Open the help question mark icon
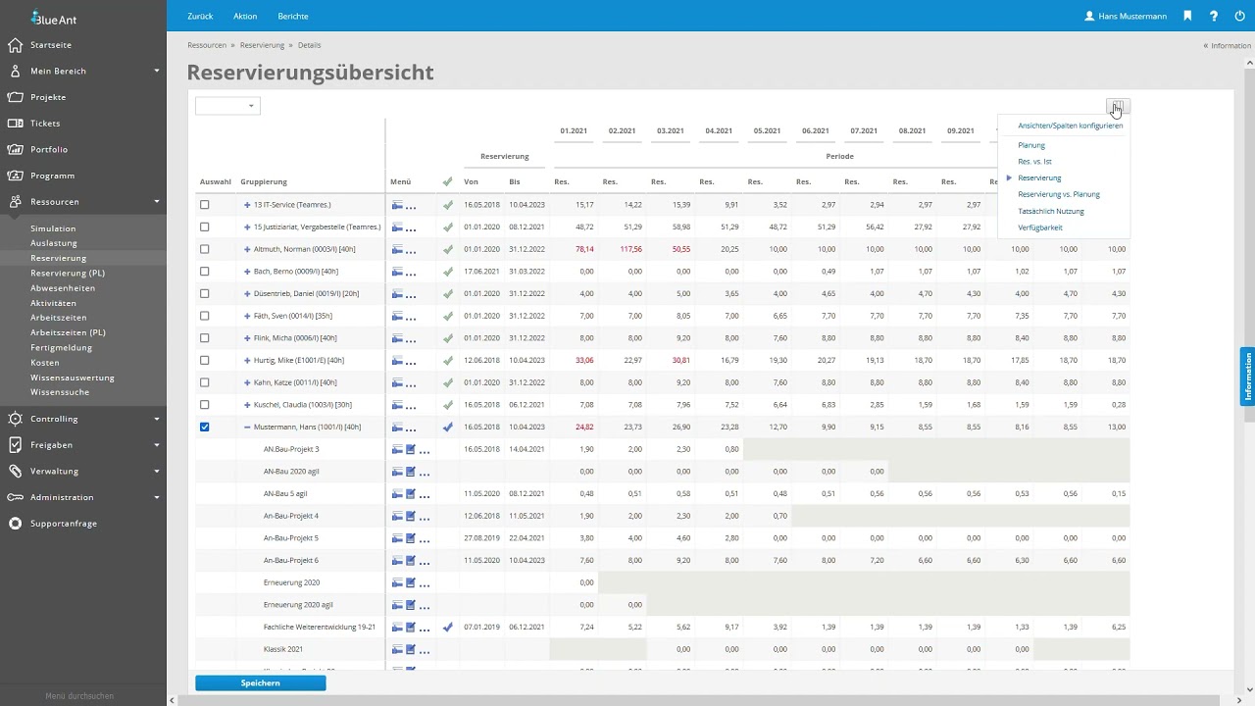The height and width of the screenshot is (706, 1255). 1214,16
